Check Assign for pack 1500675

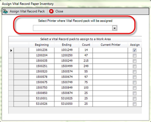pyautogui.click(x=135, y=83)
